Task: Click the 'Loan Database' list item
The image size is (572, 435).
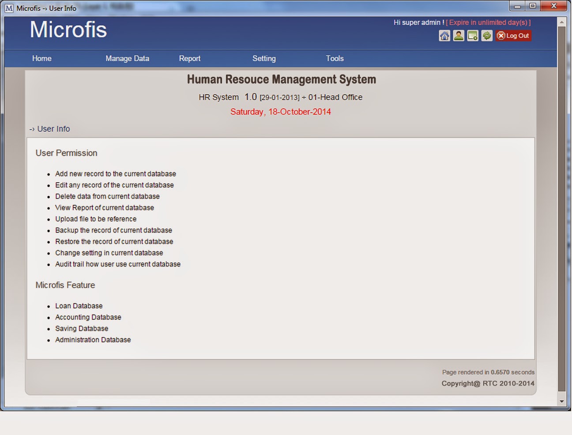Action: [x=79, y=306]
